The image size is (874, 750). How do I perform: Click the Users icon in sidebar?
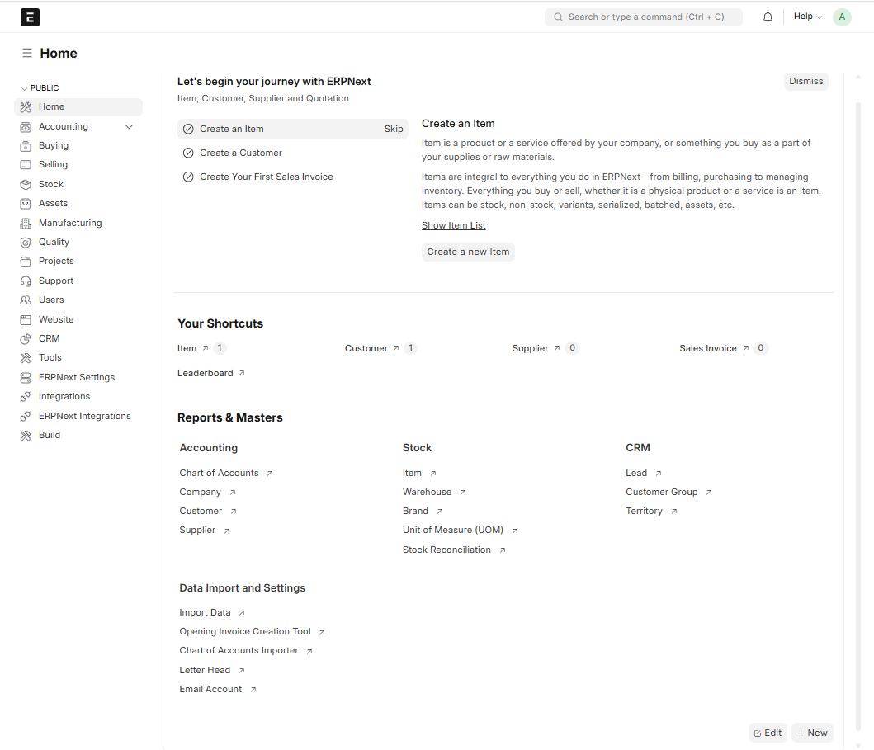tap(26, 300)
